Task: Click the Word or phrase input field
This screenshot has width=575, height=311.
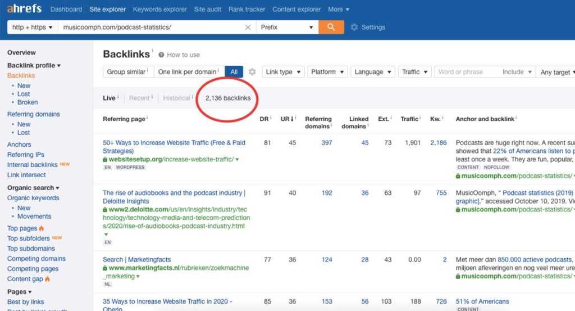Action: (467, 71)
